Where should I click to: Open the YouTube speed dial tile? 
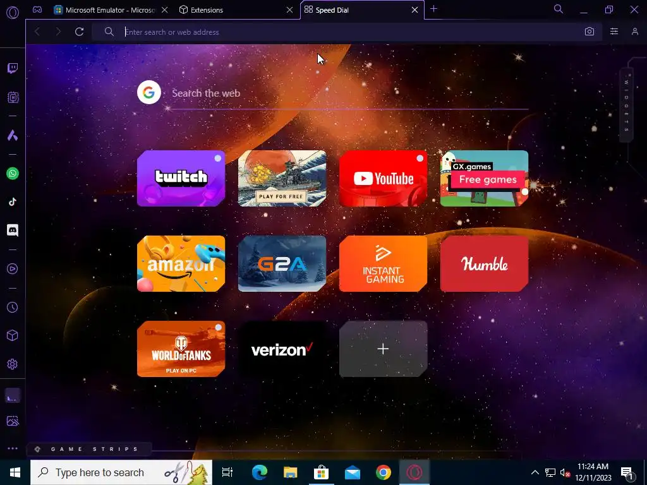[x=383, y=178]
